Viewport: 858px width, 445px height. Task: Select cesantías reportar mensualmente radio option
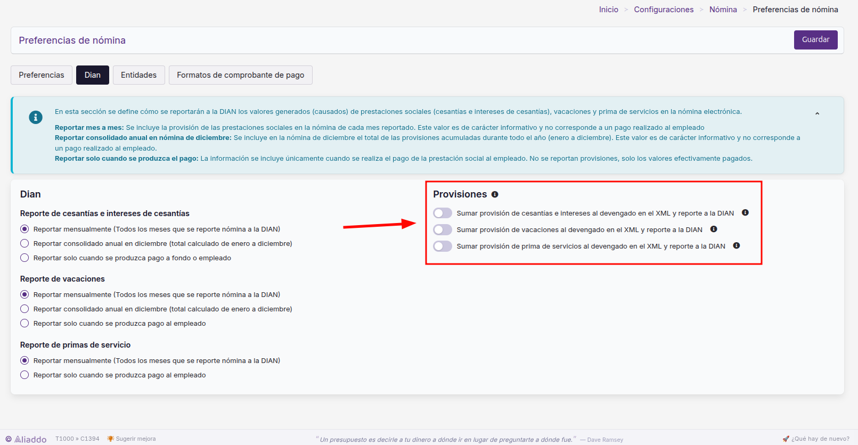[24, 229]
